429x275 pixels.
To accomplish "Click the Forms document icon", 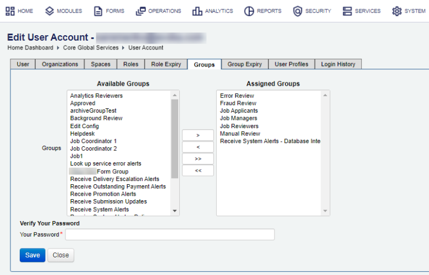I will pyautogui.click(x=98, y=11).
